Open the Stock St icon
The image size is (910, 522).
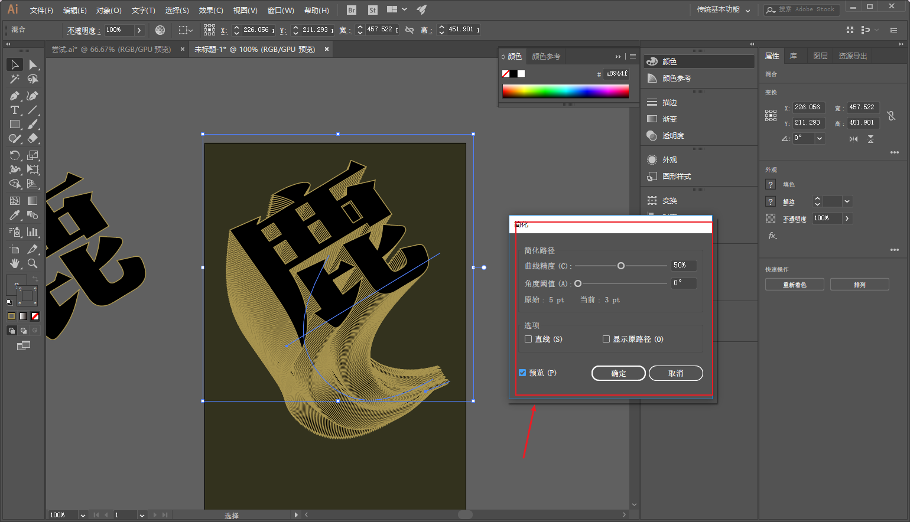click(372, 10)
